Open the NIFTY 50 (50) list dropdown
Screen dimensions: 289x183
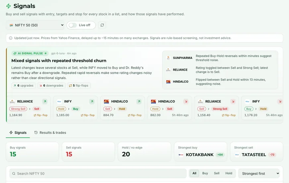tap(35, 25)
